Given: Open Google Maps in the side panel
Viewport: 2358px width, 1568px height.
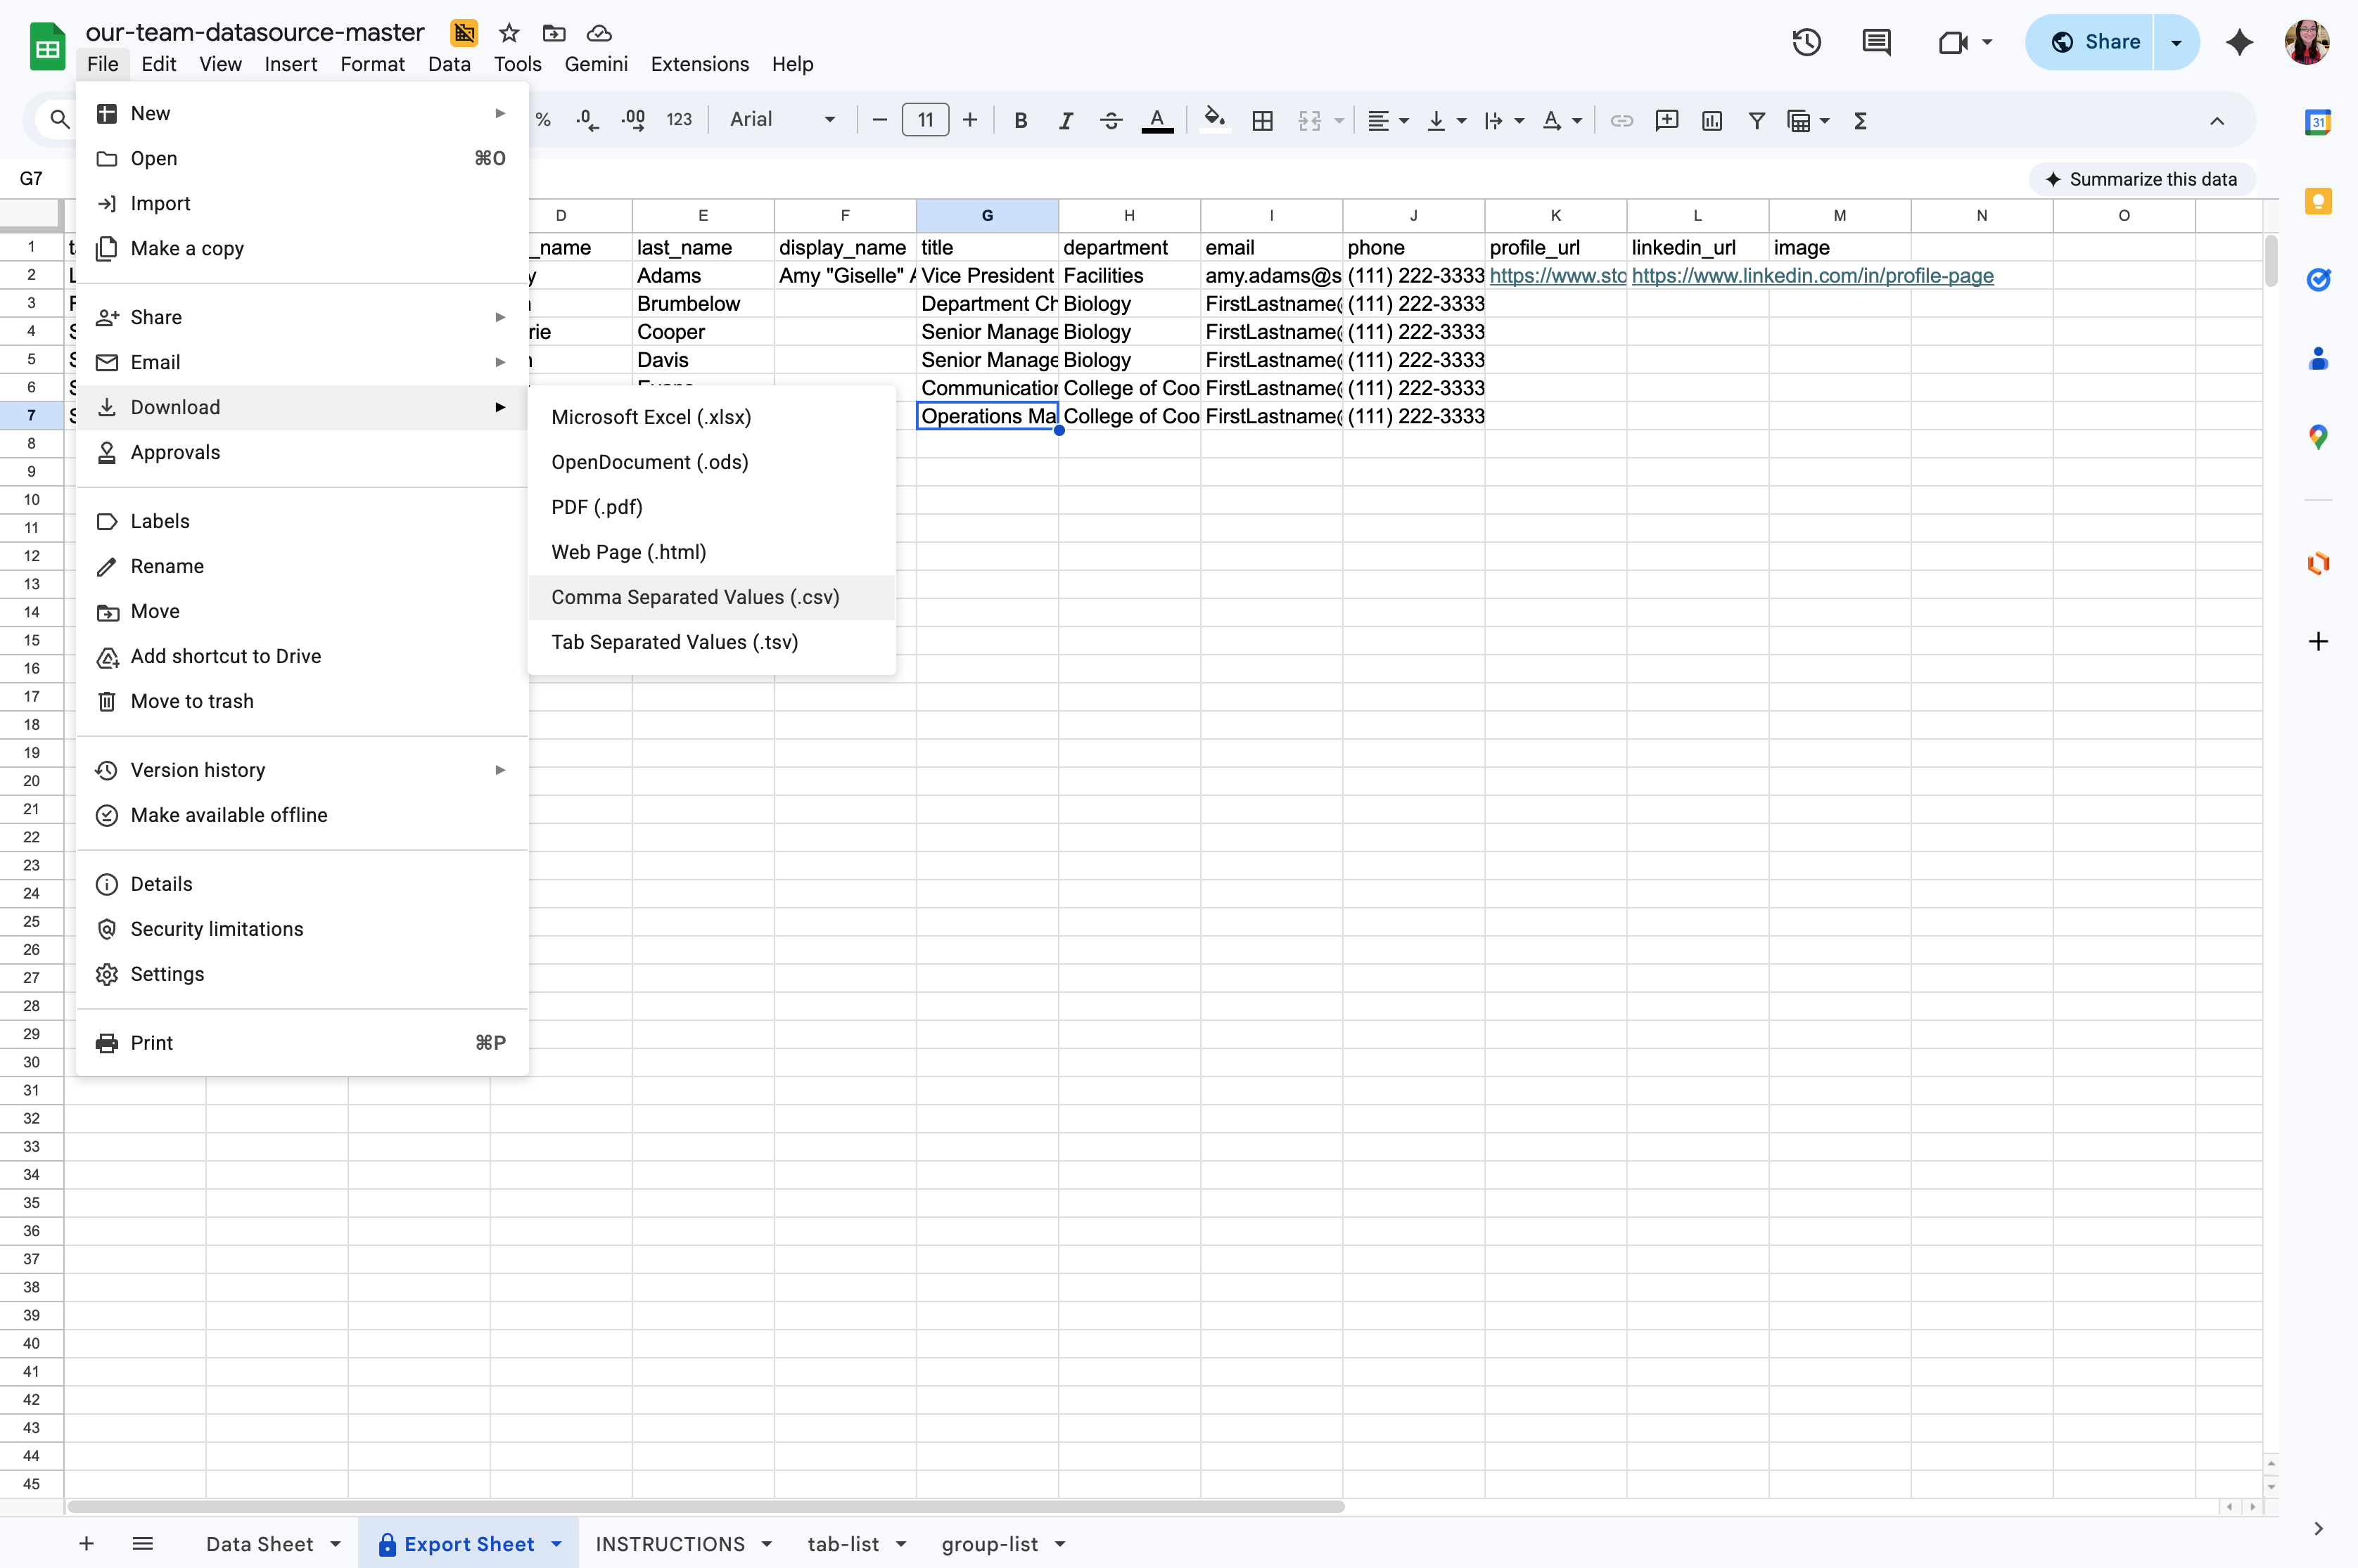Looking at the screenshot, I should [2319, 437].
